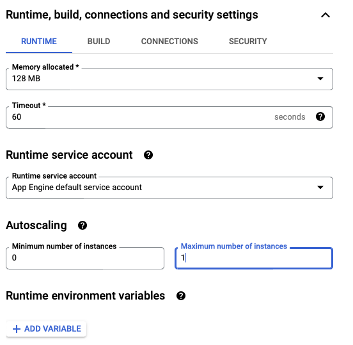
Task: Click the ADD VARIABLE button
Action: pos(46,329)
